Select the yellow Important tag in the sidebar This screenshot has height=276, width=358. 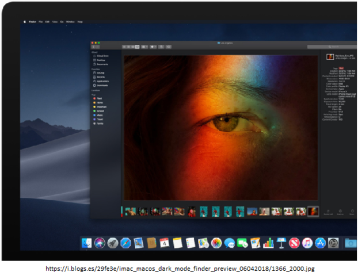pos(100,107)
